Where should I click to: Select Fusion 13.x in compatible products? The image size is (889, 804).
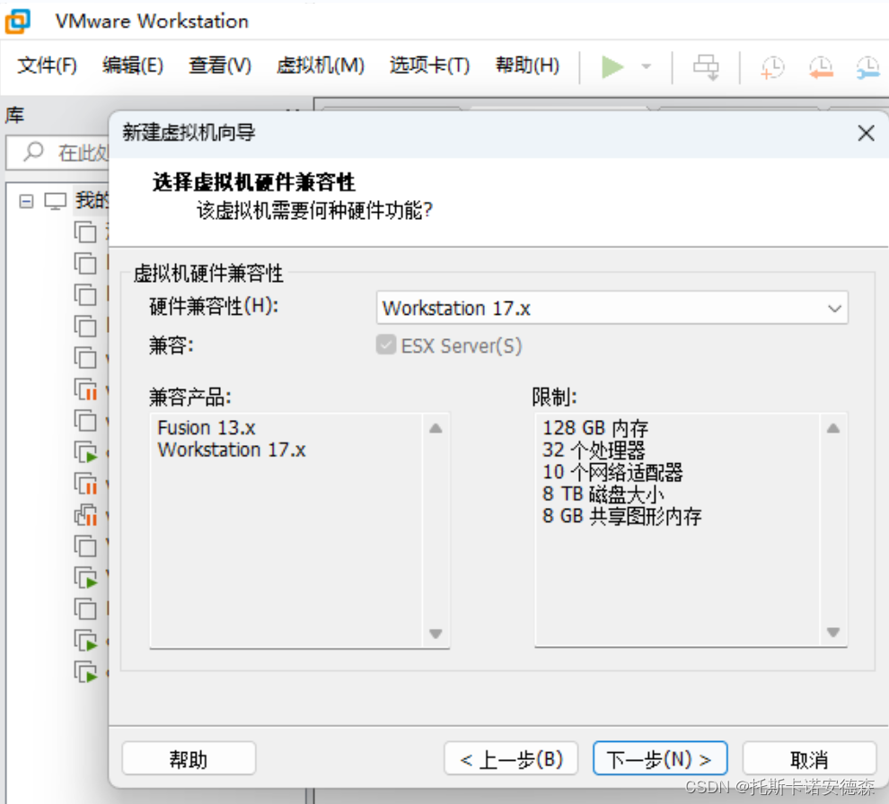click(x=207, y=428)
